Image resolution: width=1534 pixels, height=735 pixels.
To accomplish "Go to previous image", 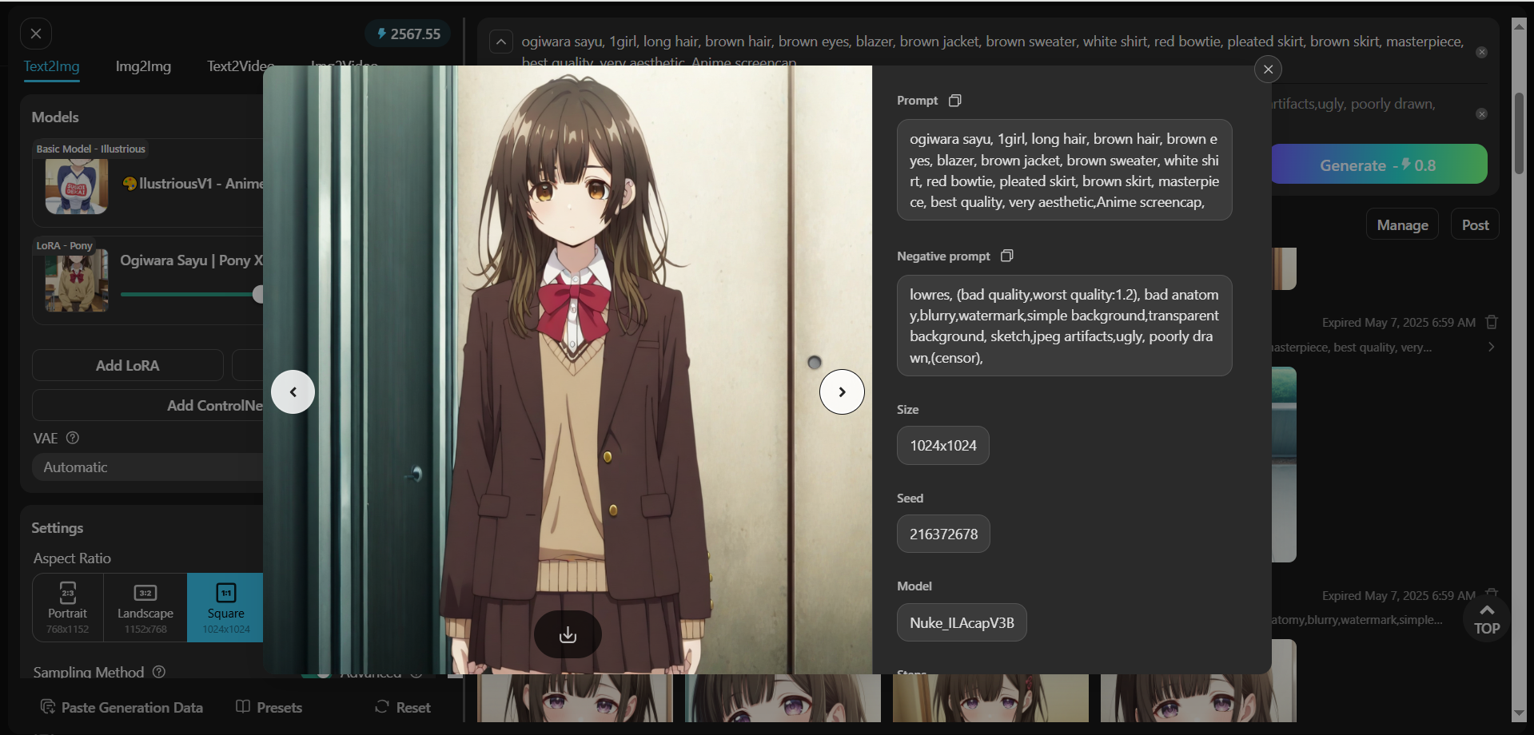I will [293, 391].
